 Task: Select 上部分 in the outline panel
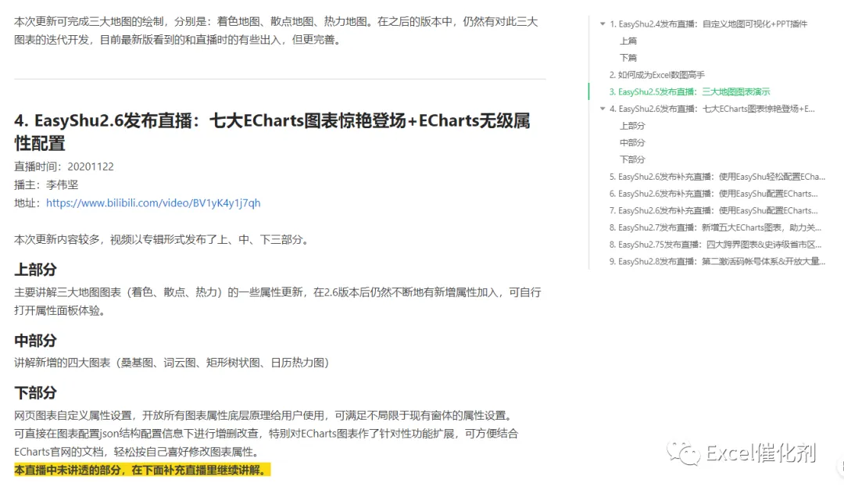click(632, 126)
